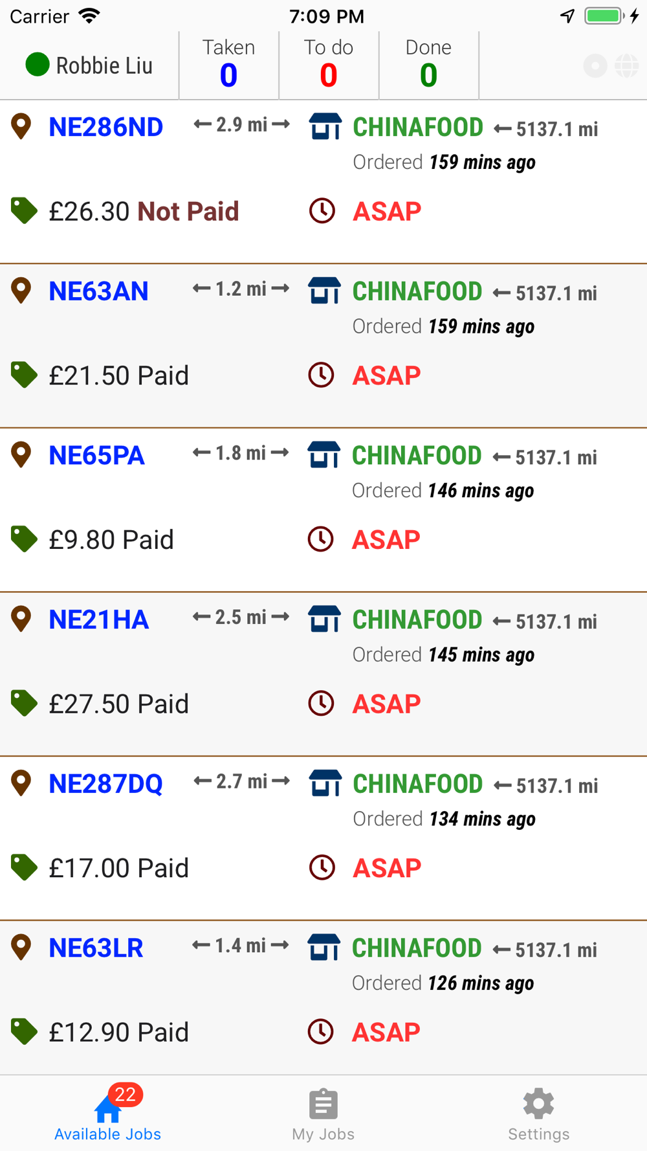Select the To do counter
The height and width of the screenshot is (1151, 647).
(x=329, y=65)
